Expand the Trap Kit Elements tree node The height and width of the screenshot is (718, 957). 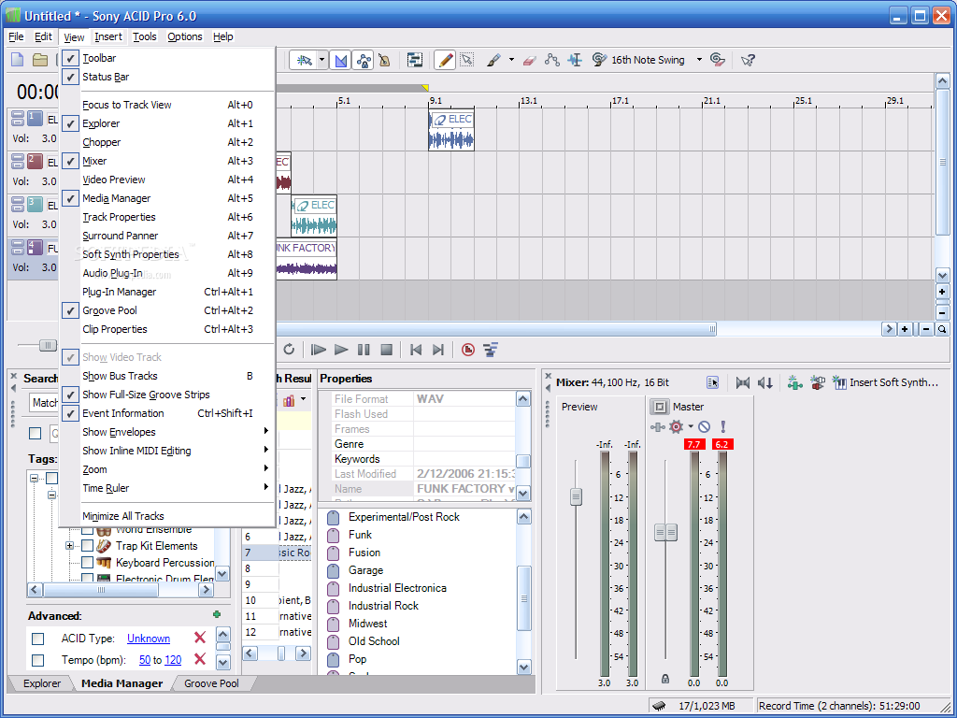point(69,546)
